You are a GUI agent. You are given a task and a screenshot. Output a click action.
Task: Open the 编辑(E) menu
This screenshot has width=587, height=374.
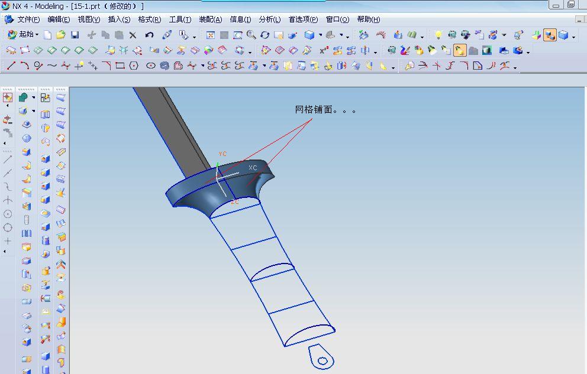coord(59,19)
